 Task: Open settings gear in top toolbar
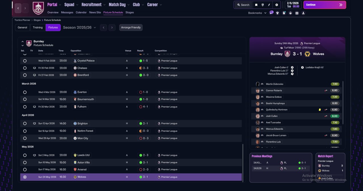(x=277, y=5)
